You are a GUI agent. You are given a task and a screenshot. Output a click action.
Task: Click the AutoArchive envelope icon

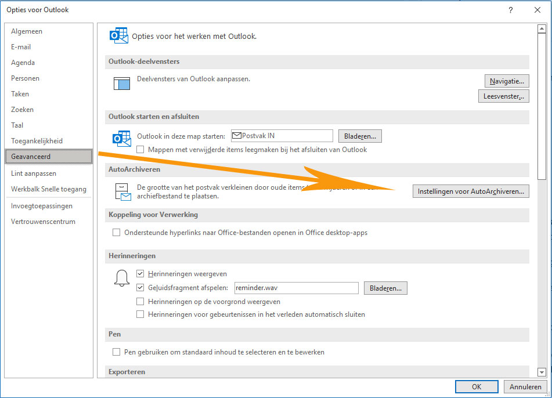[122, 192]
